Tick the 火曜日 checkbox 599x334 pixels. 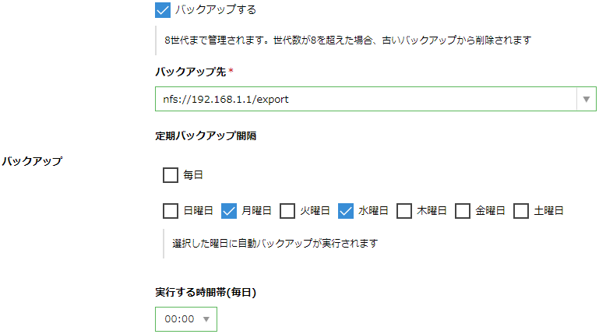point(287,210)
